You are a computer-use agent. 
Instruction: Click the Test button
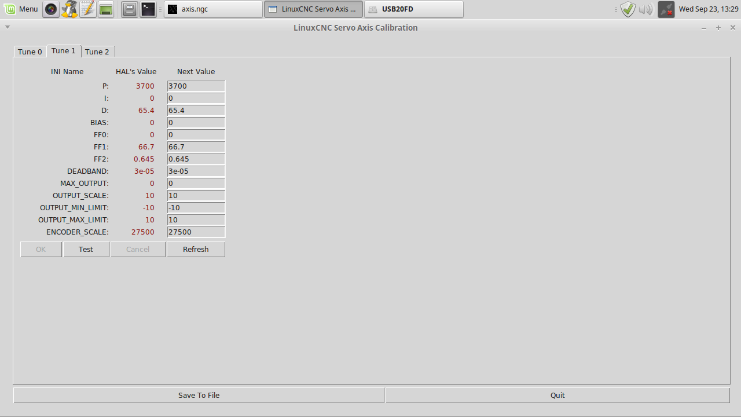[x=86, y=249]
